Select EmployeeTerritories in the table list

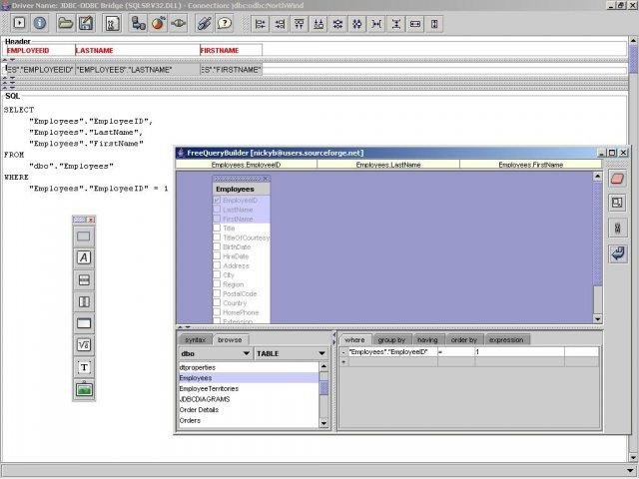pyautogui.click(x=249, y=388)
